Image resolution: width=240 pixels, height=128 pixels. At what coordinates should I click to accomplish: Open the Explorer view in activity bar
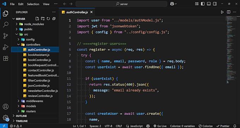[x=6, y=14]
